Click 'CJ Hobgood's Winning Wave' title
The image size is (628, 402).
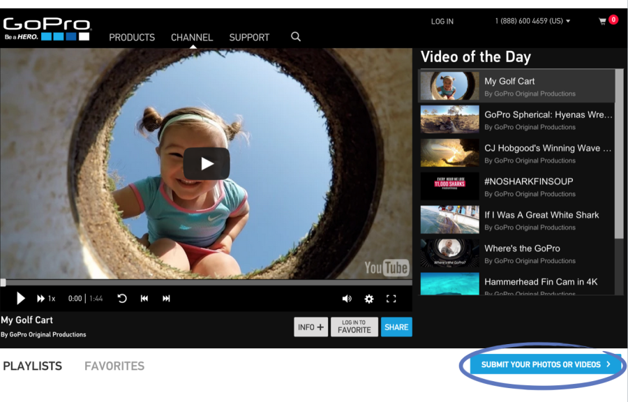548,148
